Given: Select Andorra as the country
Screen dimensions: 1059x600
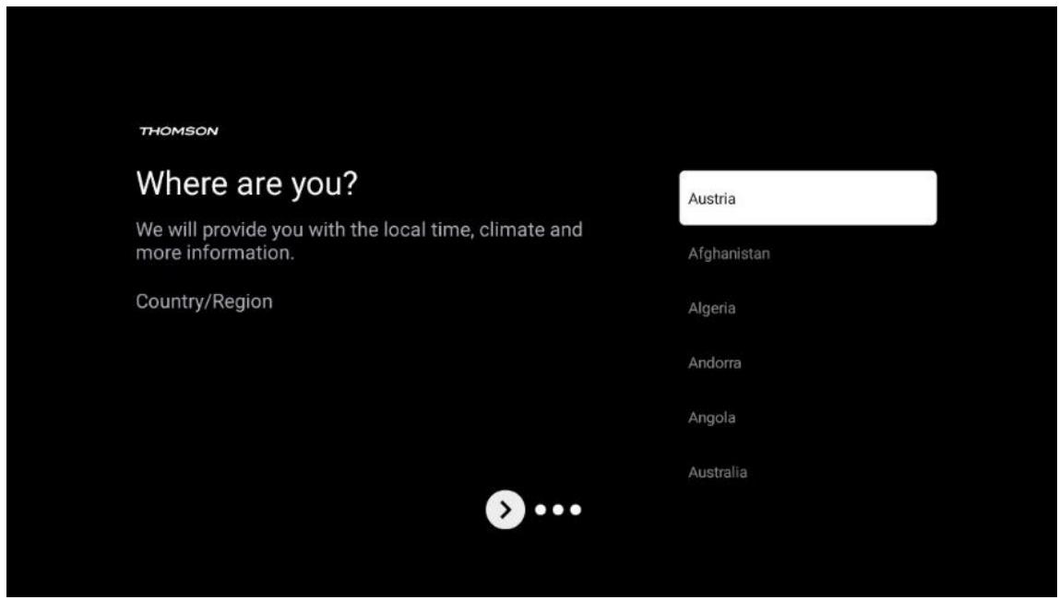Looking at the screenshot, I should tap(715, 363).
